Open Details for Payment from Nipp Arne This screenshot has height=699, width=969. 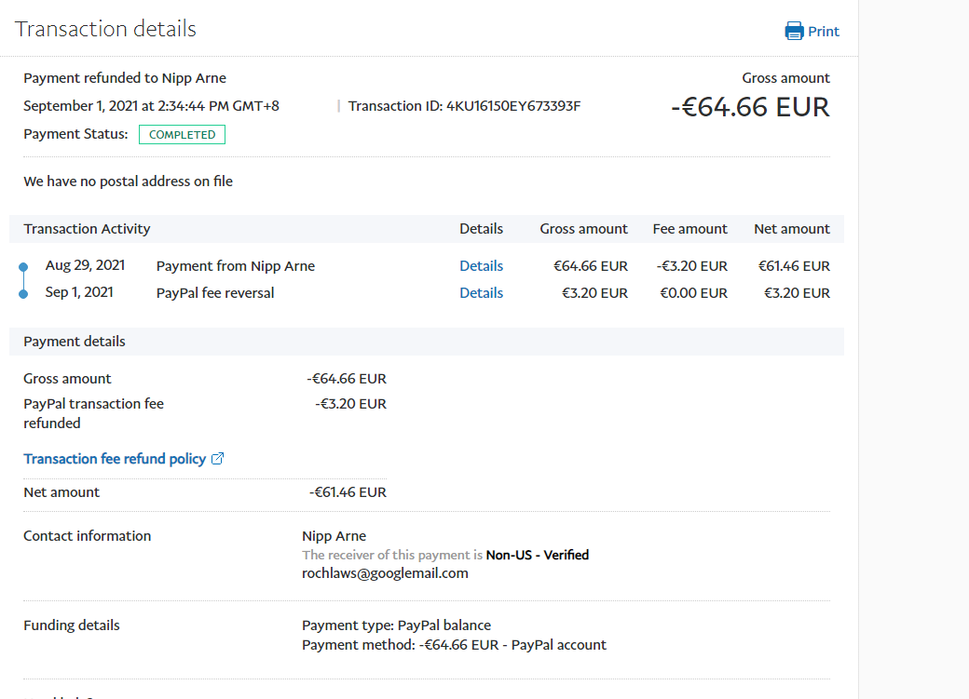481,266
